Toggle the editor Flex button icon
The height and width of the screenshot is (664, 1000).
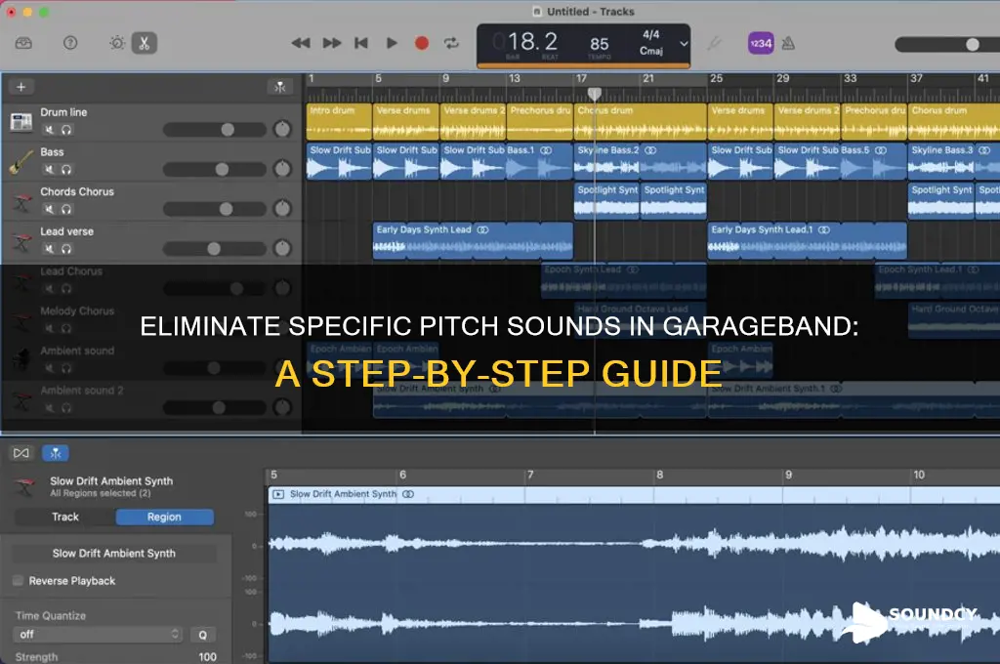tap(21, 453)
